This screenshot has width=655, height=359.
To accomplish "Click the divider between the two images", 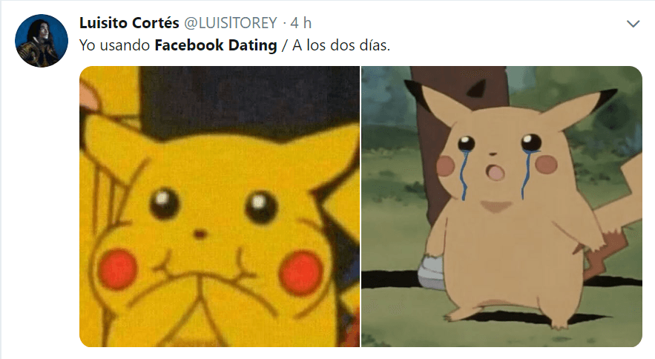I will coord(361,206).
